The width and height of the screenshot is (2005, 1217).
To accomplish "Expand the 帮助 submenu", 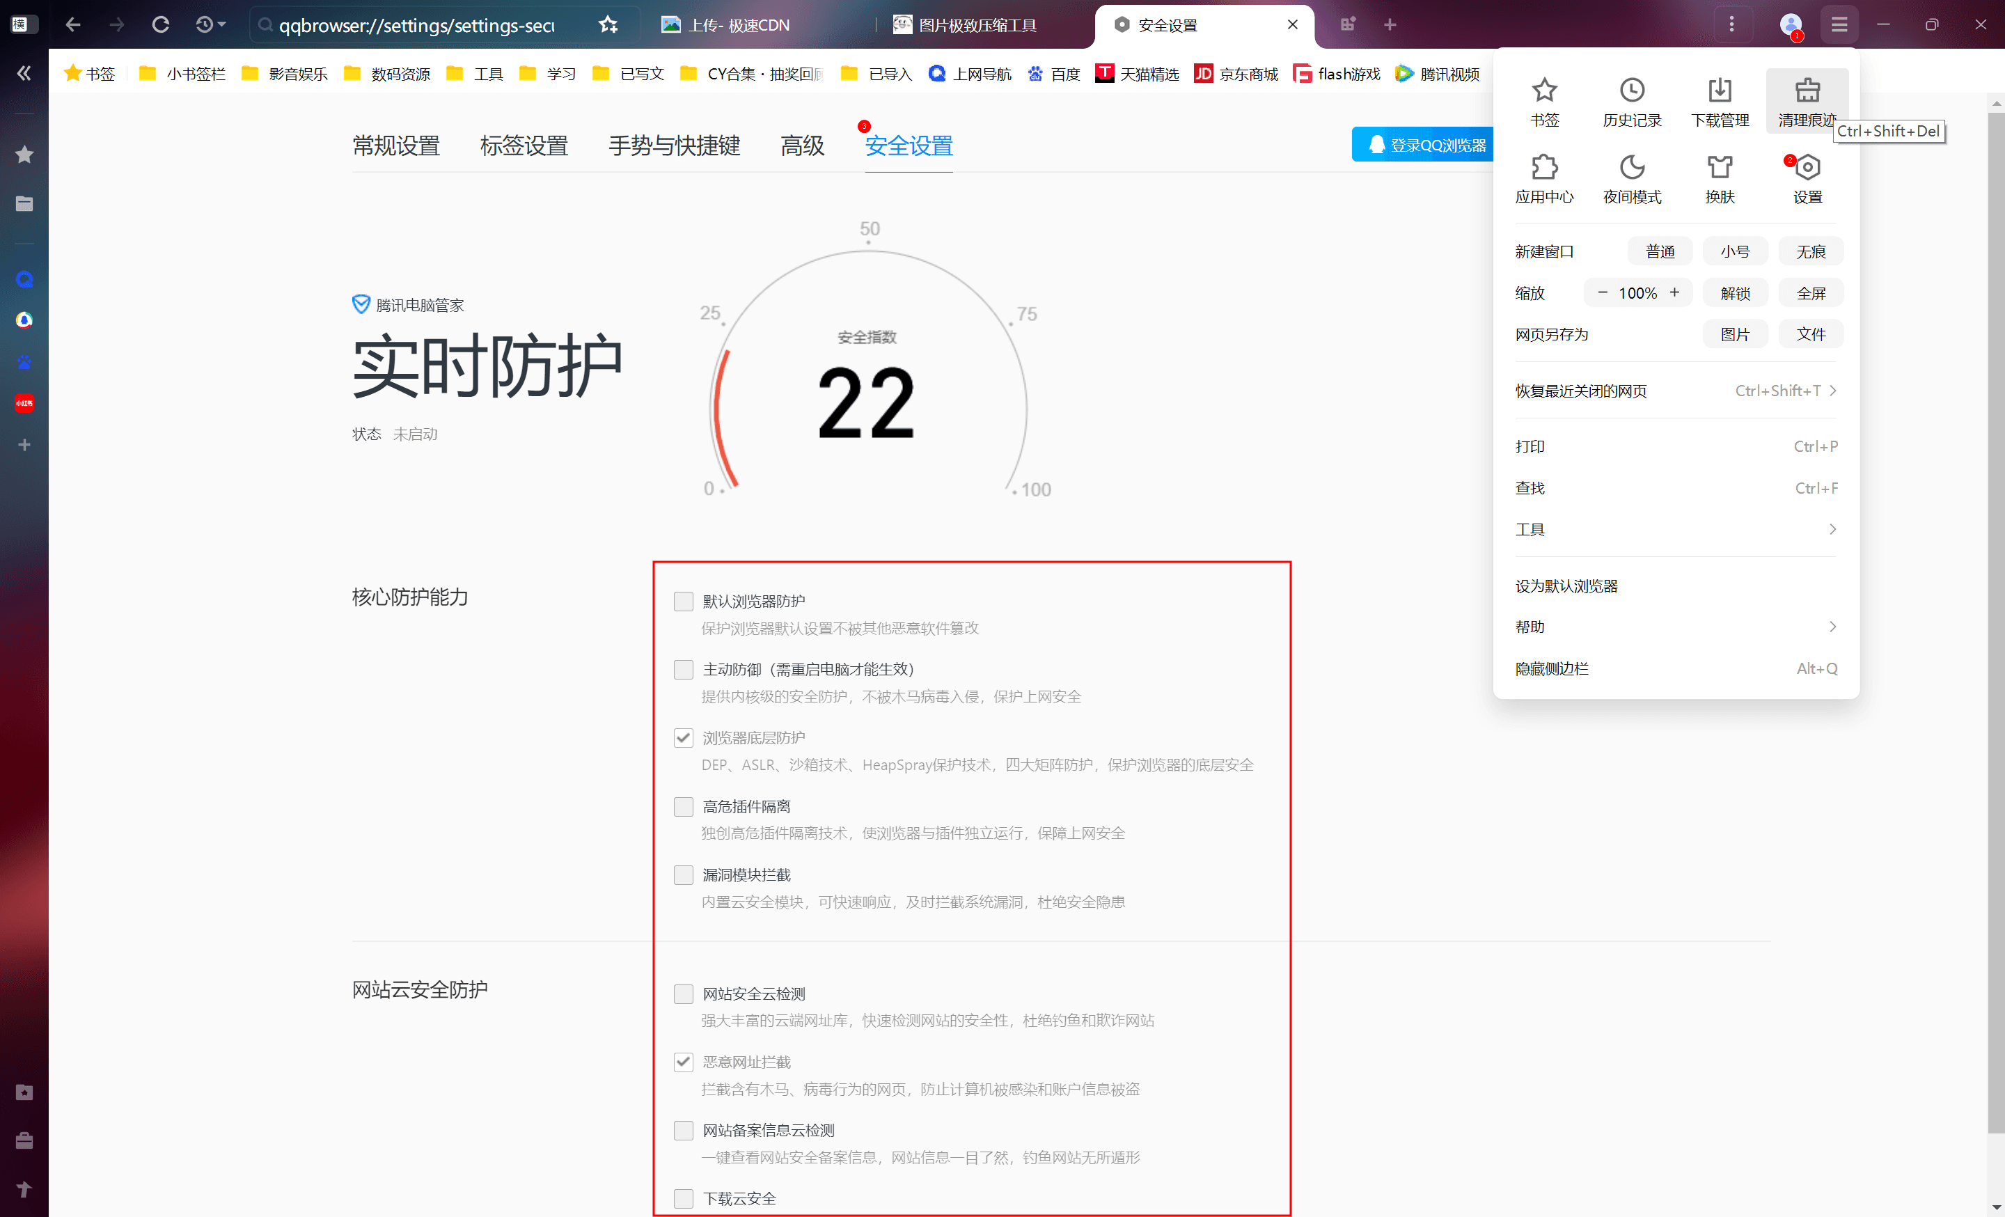I will (1676, 627).
